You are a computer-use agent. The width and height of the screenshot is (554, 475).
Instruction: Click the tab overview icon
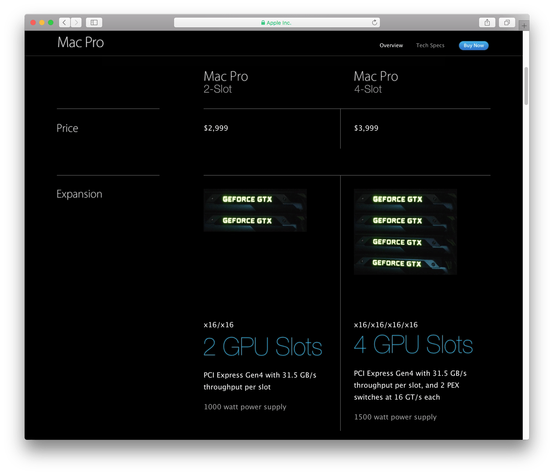[x=506, y=22]
